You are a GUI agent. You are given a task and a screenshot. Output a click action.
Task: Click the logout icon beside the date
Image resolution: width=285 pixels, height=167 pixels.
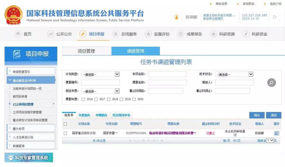click(x=275, y=17)
